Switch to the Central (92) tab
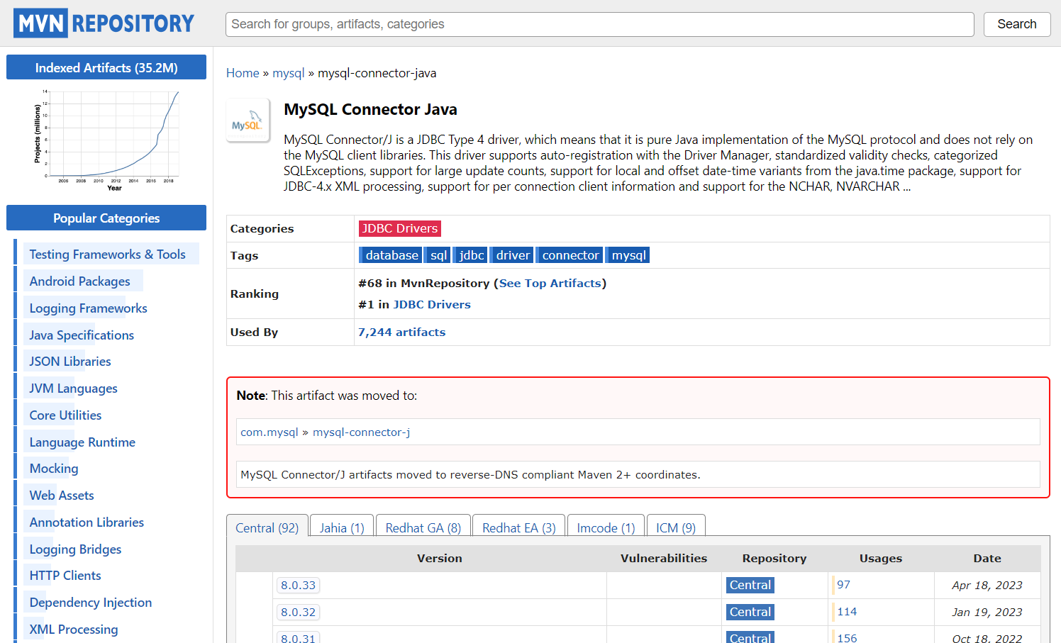Image resolution: width=1061 pixels, height=643 pixels. click(267, 528)
